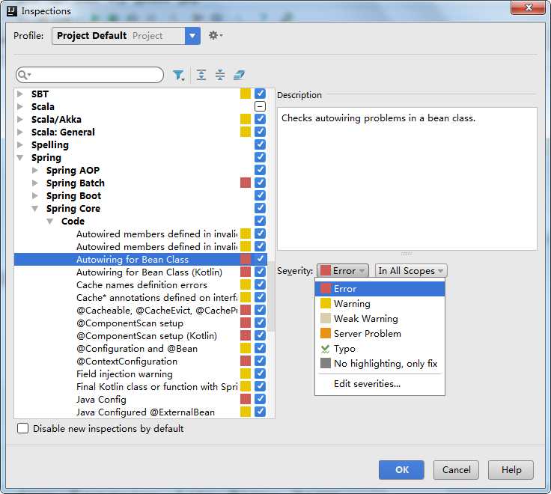
Task: Uncheck the Scala/Akka checkbox
Action: pyautogui.click(x=260, y=119)
